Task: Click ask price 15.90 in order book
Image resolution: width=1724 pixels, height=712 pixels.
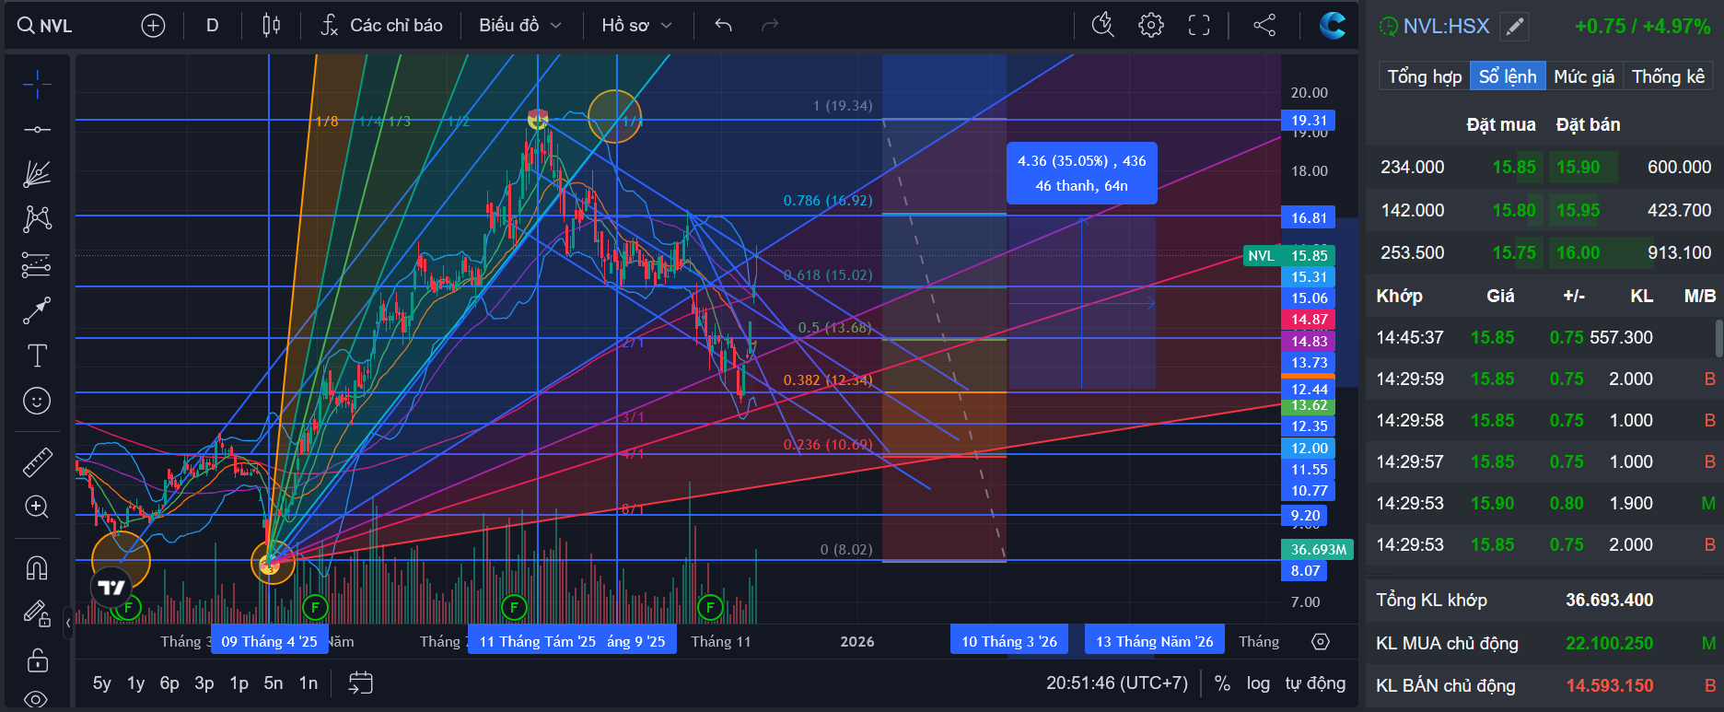Action: pos(1578,167)
